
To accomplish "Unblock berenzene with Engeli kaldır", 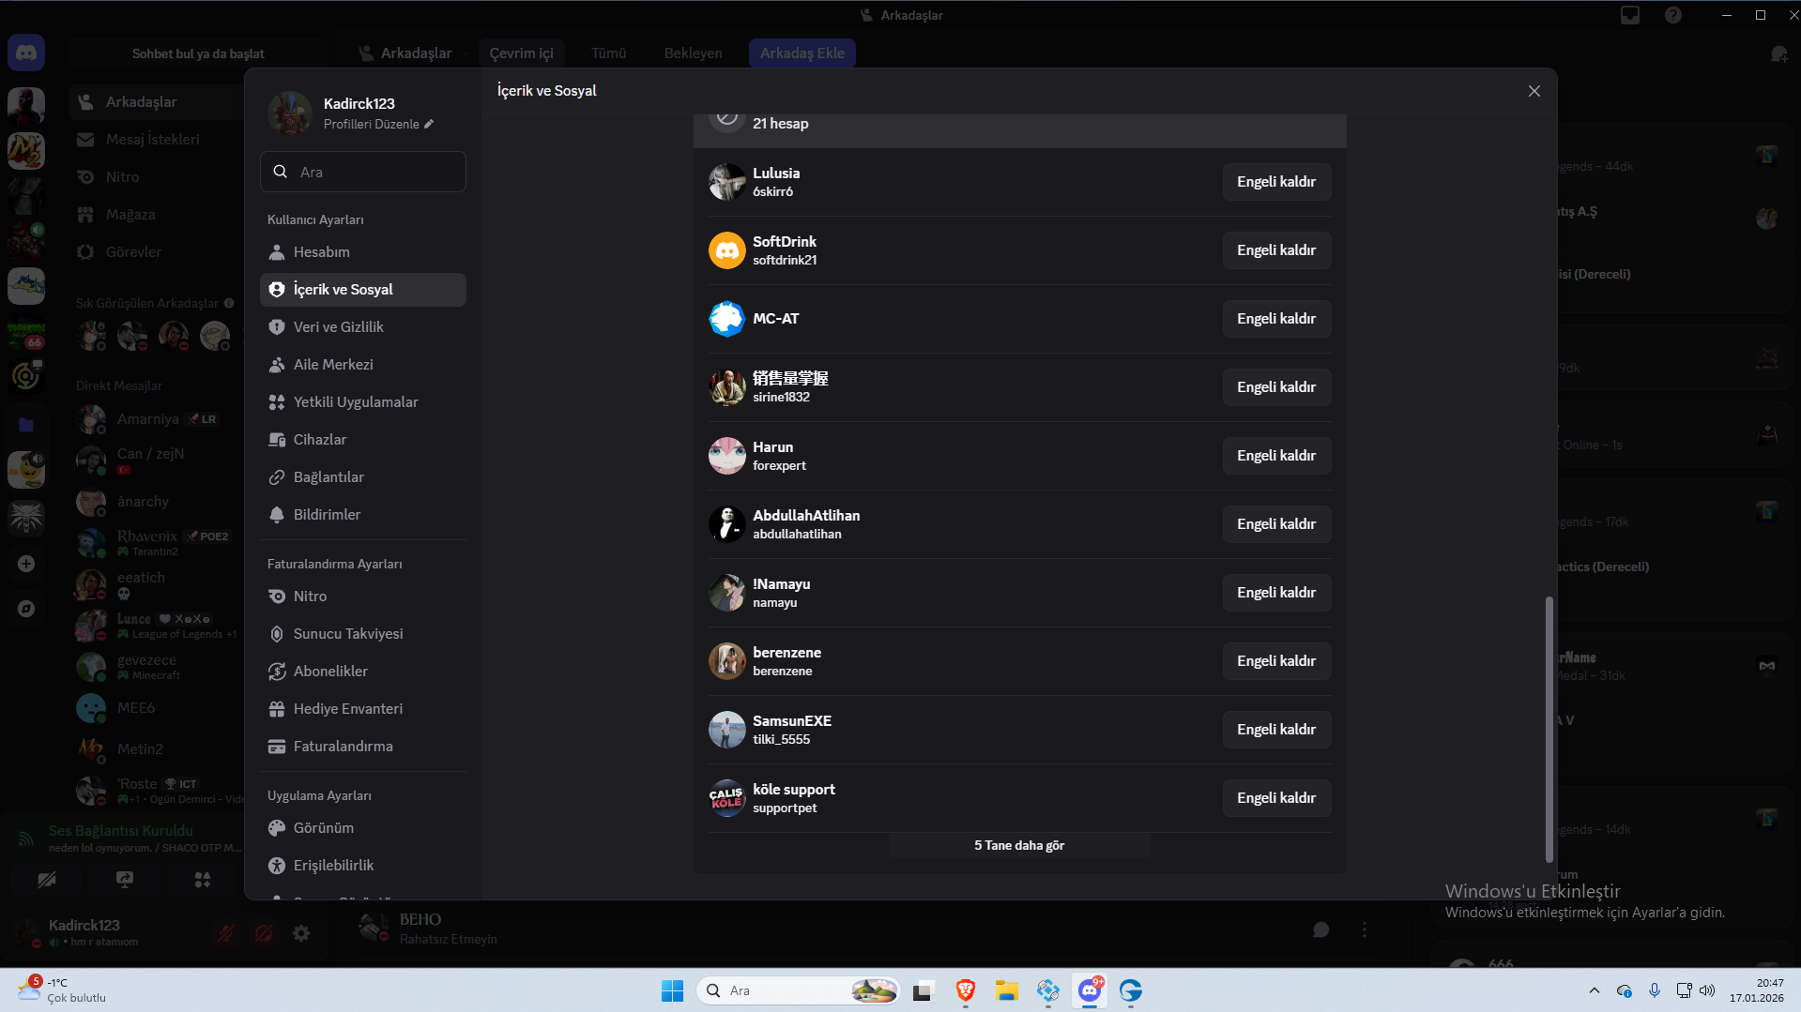I will click(1276, 661).
